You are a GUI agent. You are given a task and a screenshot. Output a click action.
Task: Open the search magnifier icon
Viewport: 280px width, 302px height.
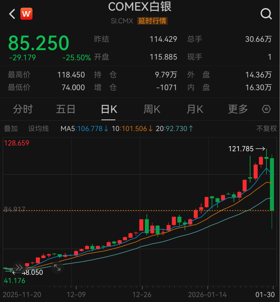point(266,14)
